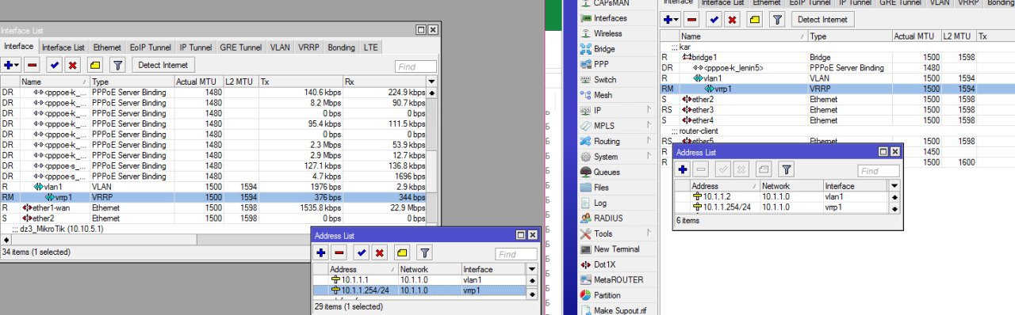Add address in right Address List window
The image size is (1015, 315).
(683, 169)
